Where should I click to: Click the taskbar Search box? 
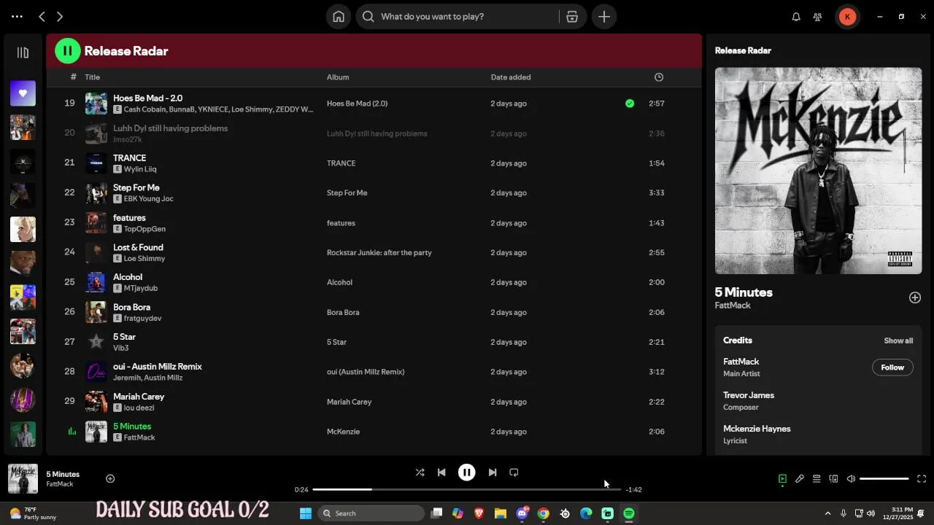[371, 513]
